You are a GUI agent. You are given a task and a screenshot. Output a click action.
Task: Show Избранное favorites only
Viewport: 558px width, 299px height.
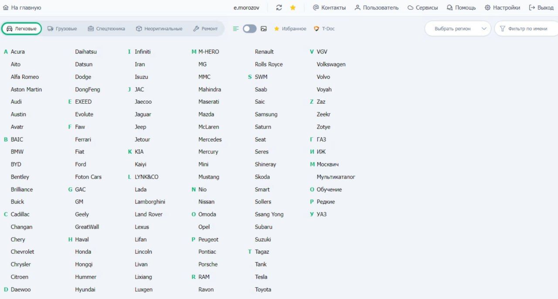[290, 29]
